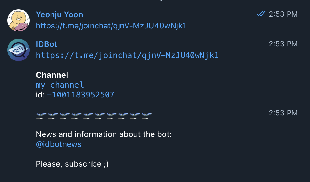Click the double checkmark read receipt

(x=261, y=13)
